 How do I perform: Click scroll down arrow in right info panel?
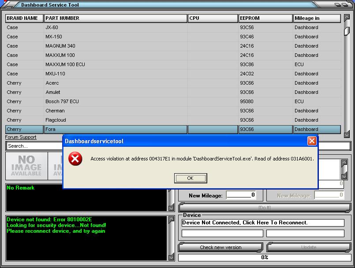click(x=344, y=176)
